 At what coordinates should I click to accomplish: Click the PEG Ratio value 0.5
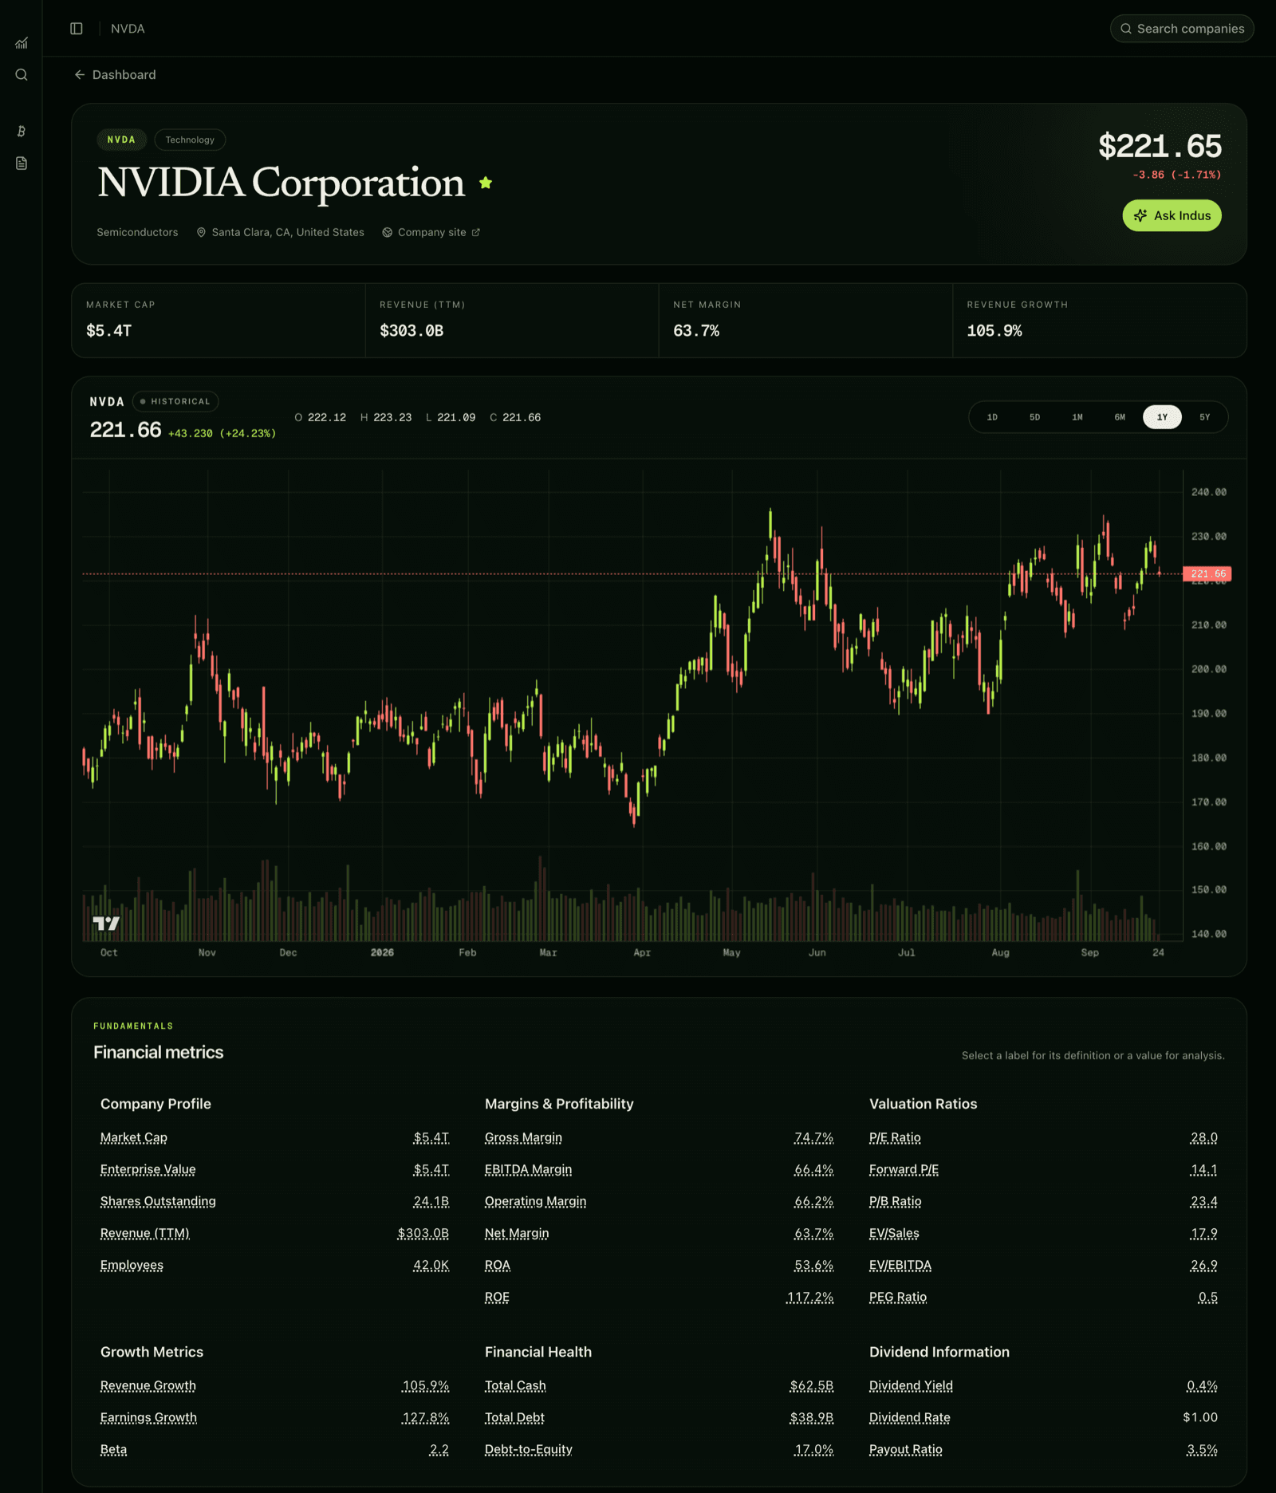[x=1208, y=1298]
